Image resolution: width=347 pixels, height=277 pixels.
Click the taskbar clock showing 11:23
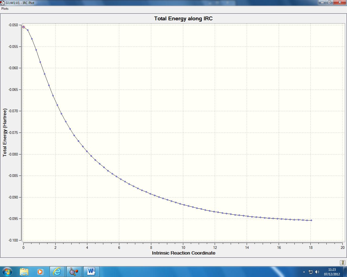(x=332, y=270)
